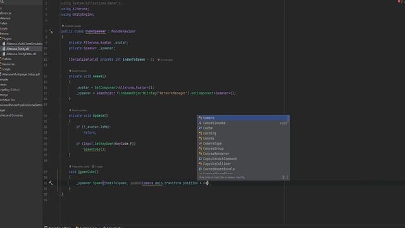Click the CanvasGroup class icon

point(200,149)
